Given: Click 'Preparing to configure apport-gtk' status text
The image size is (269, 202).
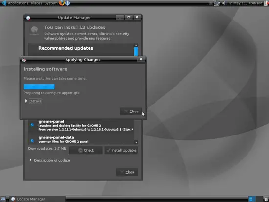Looking at the screenshot, I should coord(52,93).
